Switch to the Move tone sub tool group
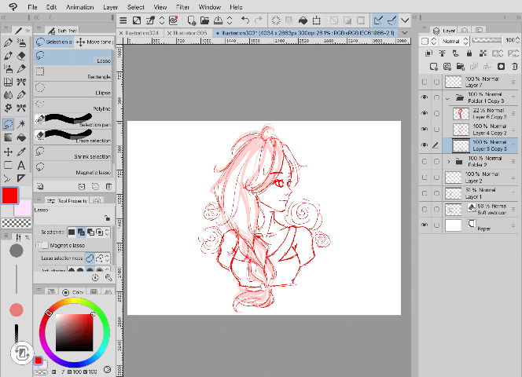Image resolution: width=522 pixels, height=377 pixels. [x=95, y=42]
